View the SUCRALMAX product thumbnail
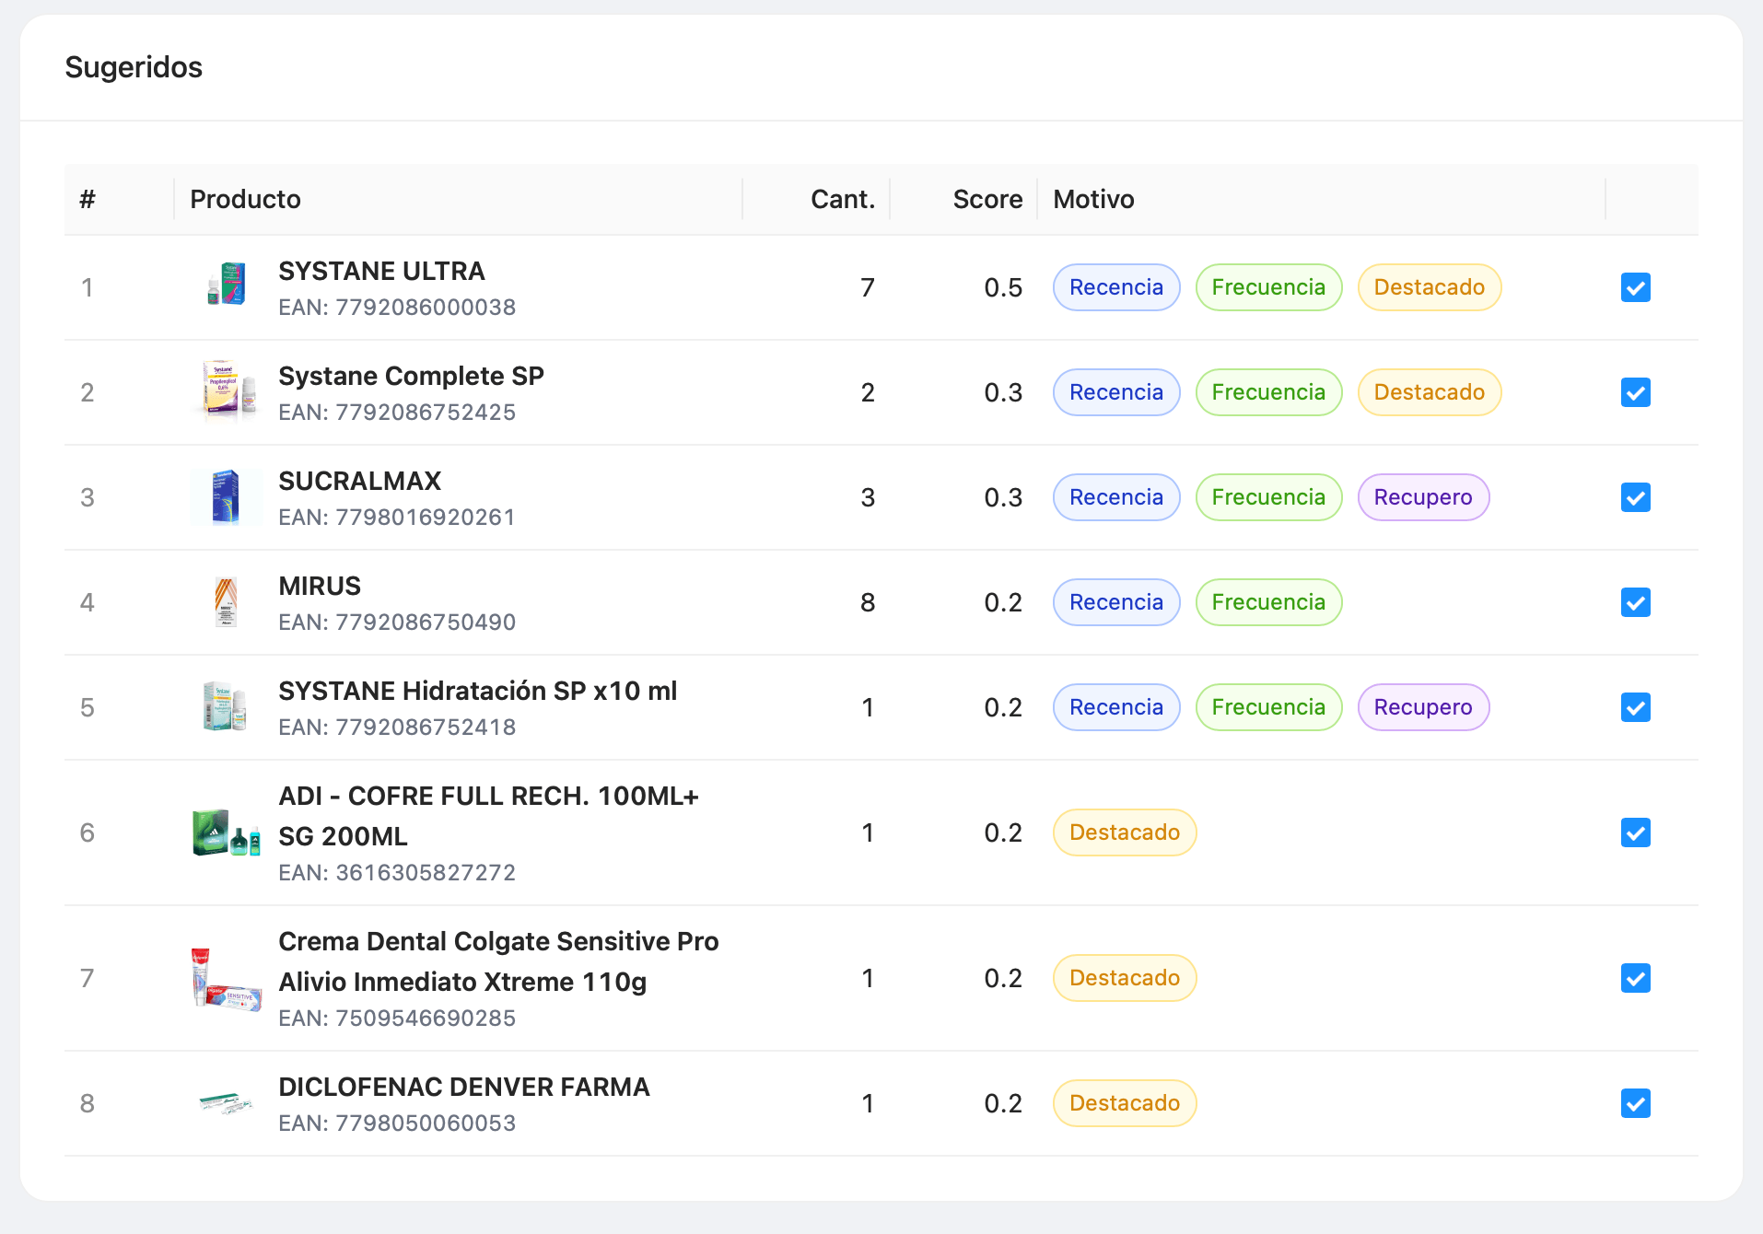Viewport: 1763px width, 1234px height. pos(227,497)
